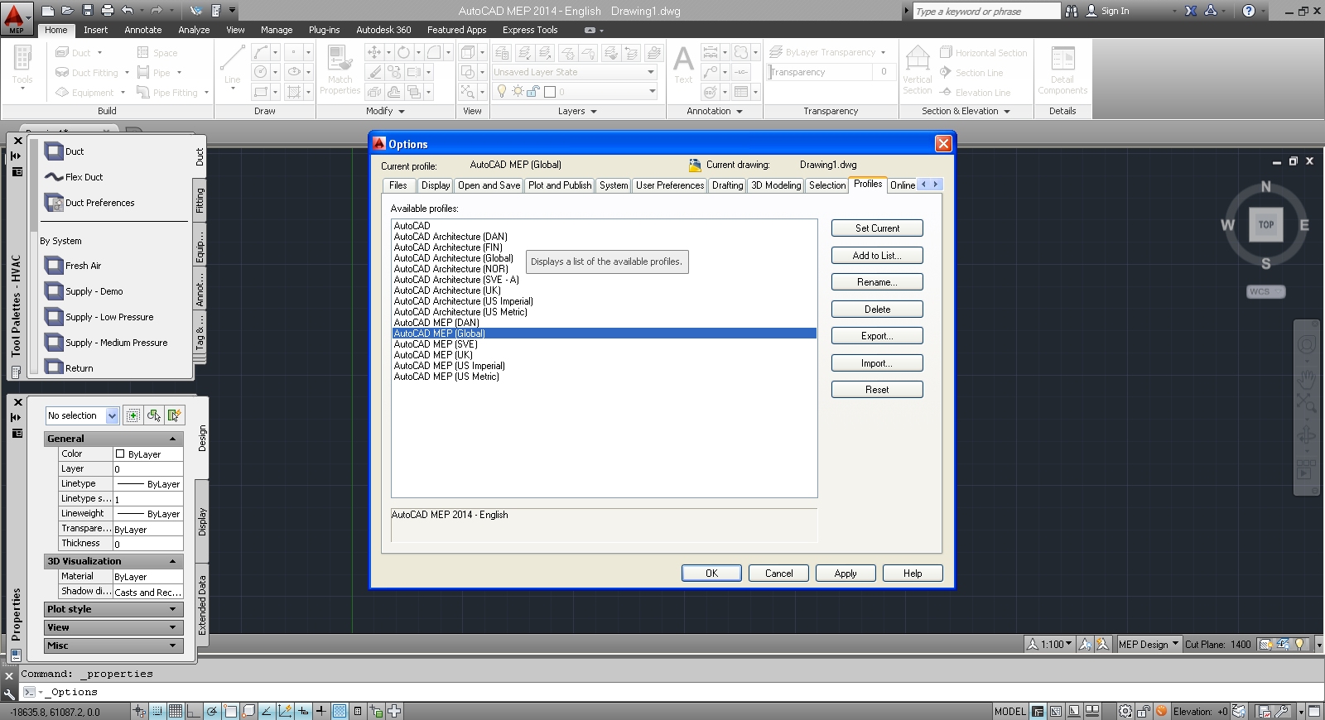Viewport: 1325px width, 720px height.
Task: Toggle Ortho Mode in the status bar
Action: point(194,711)
